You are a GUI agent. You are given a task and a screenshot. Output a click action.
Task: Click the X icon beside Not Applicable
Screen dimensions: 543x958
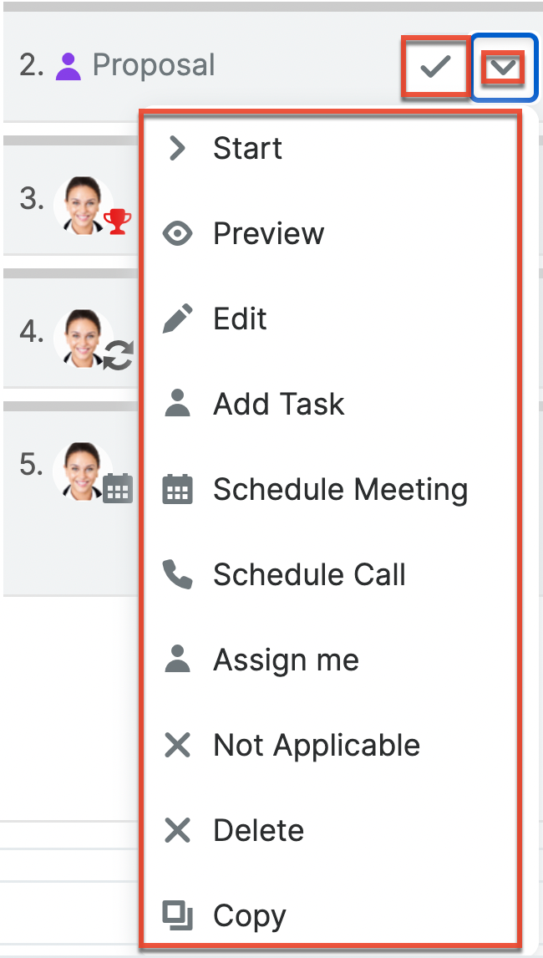point(177,746)
